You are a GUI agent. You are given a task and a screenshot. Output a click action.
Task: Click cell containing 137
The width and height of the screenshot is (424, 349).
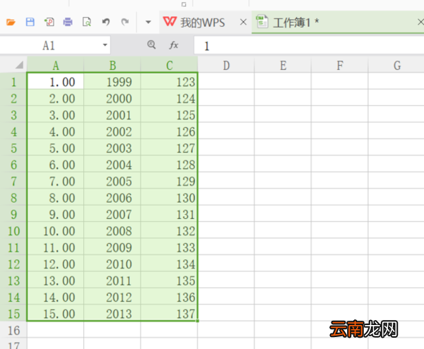point(169,314)
